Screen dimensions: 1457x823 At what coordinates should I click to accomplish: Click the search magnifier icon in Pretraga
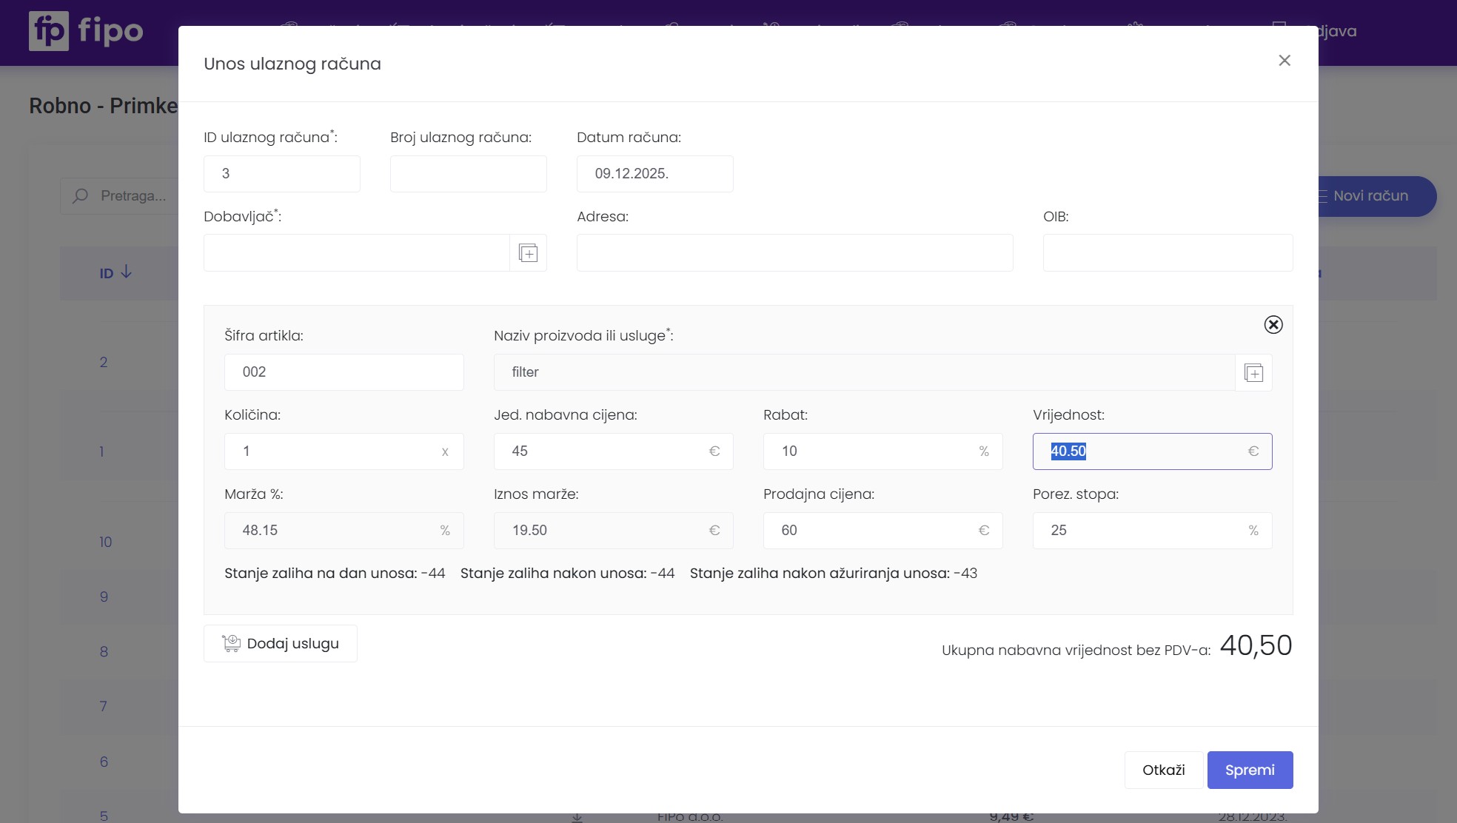tap(81, 195)
